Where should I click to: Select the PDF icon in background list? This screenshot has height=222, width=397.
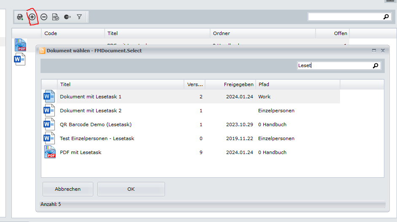point(20,45)
